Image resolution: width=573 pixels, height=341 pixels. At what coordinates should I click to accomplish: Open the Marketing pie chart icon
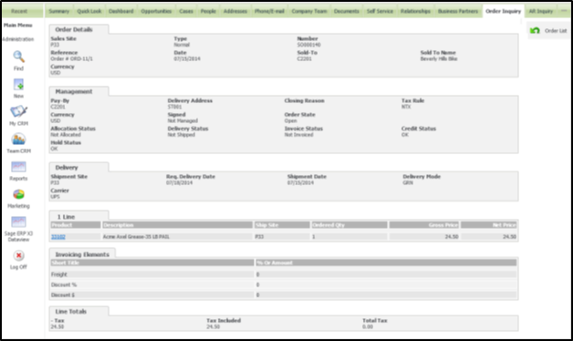18,194
